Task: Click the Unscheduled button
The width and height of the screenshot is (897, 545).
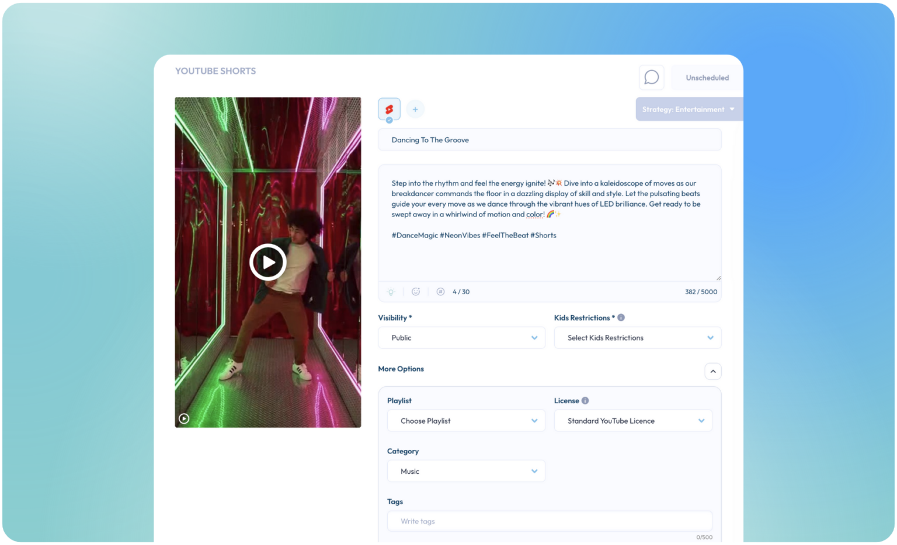Action: [707, 77]
